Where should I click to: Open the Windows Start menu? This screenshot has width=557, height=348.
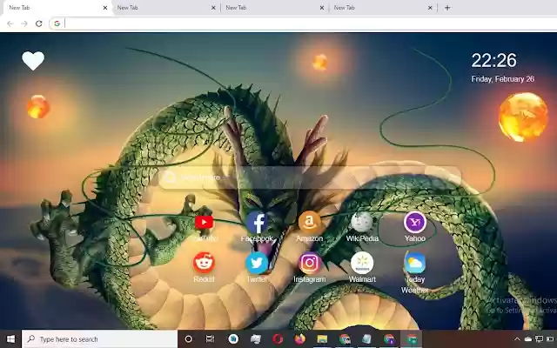(10, 339)
